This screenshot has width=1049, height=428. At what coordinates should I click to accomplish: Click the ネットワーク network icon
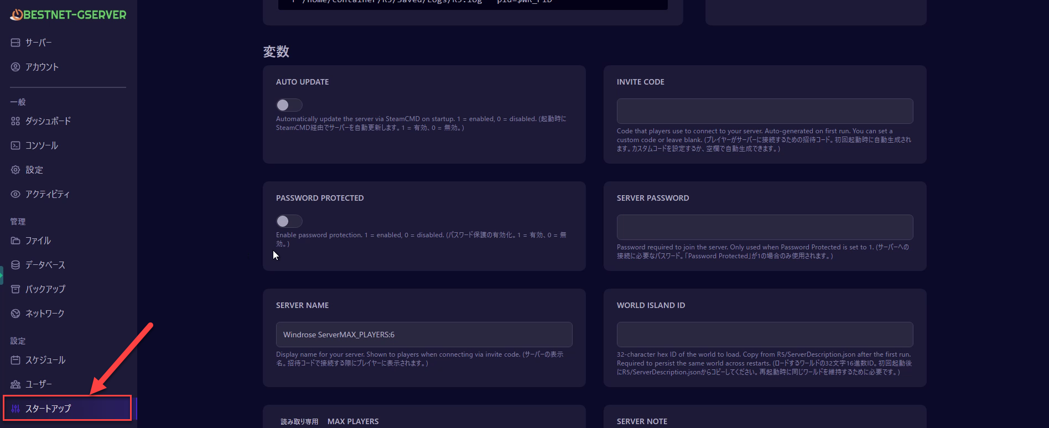point(15,314)
